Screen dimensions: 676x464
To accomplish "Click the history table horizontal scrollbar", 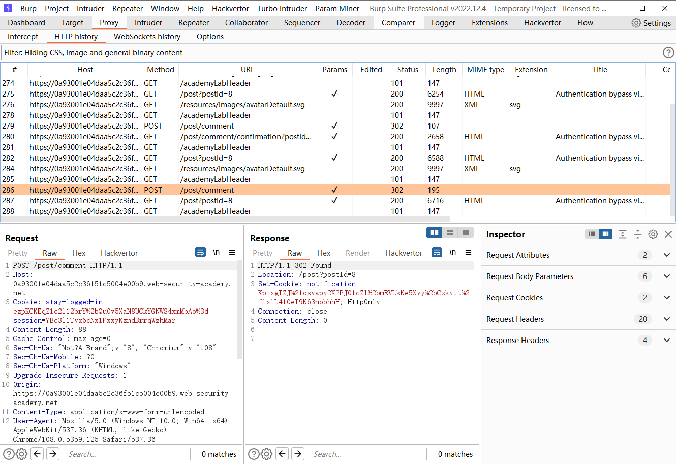I will pyautogui.click(x=225, y=219).
